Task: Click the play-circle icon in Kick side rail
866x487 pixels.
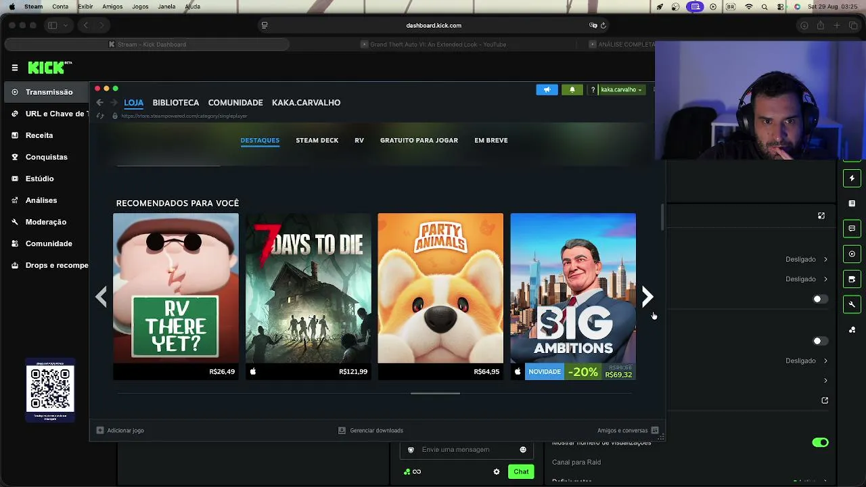Action: 852,254
